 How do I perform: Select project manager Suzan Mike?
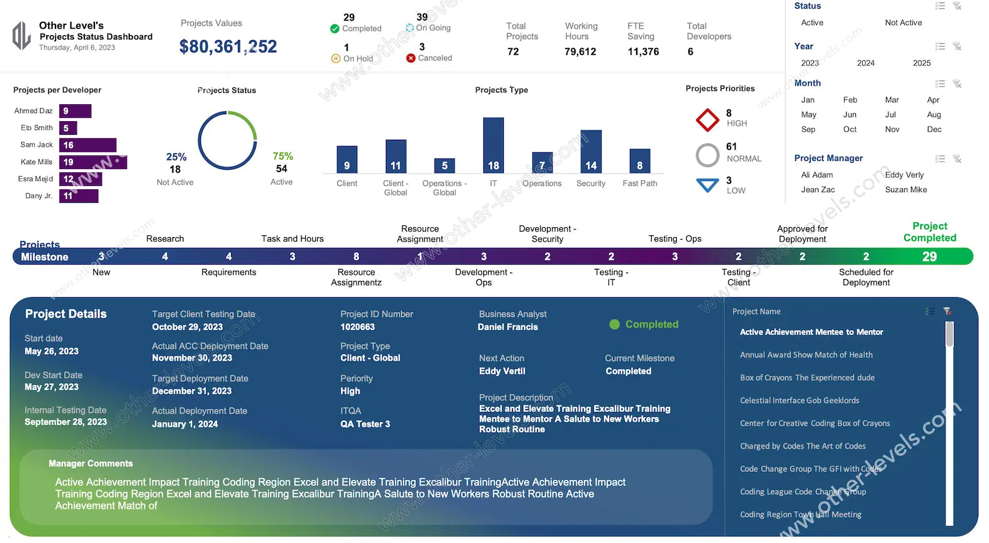[905, 190]
